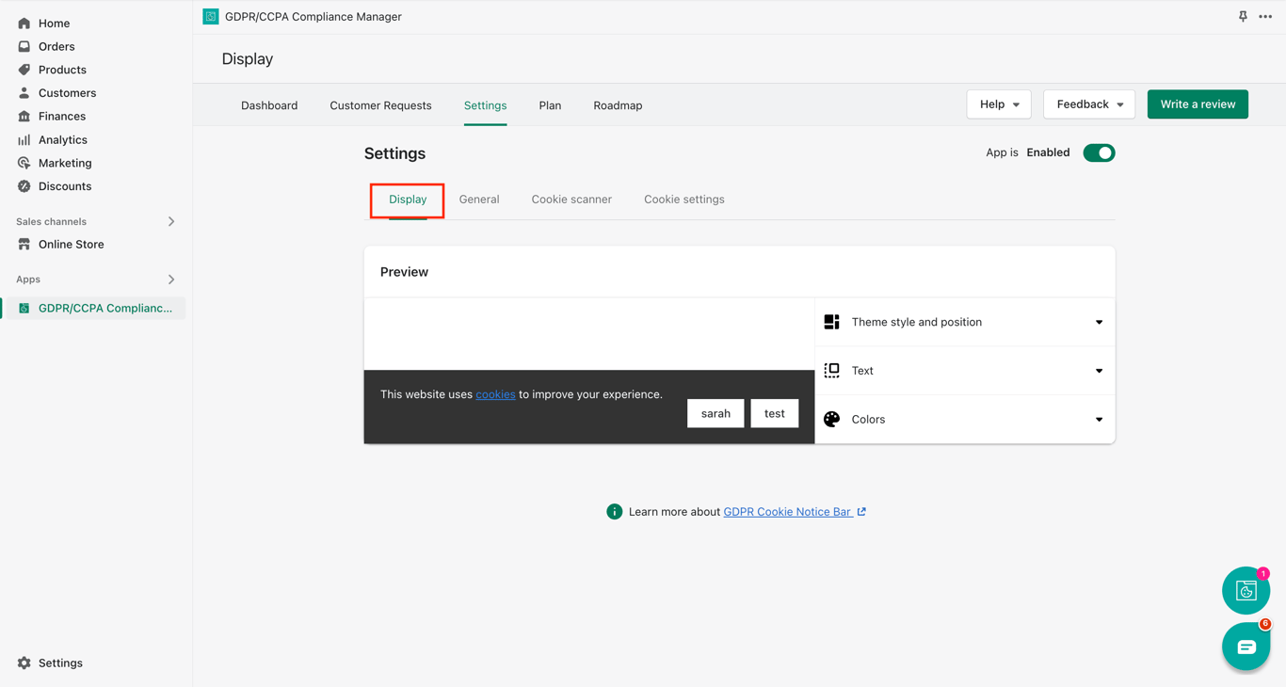Click the Finances bank icon
Image resolution: width=1286 pixels, height=687 pixels.
(x=24, y=117)
